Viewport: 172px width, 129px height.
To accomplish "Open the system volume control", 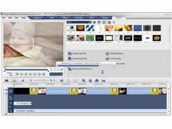I will point(44,74).
